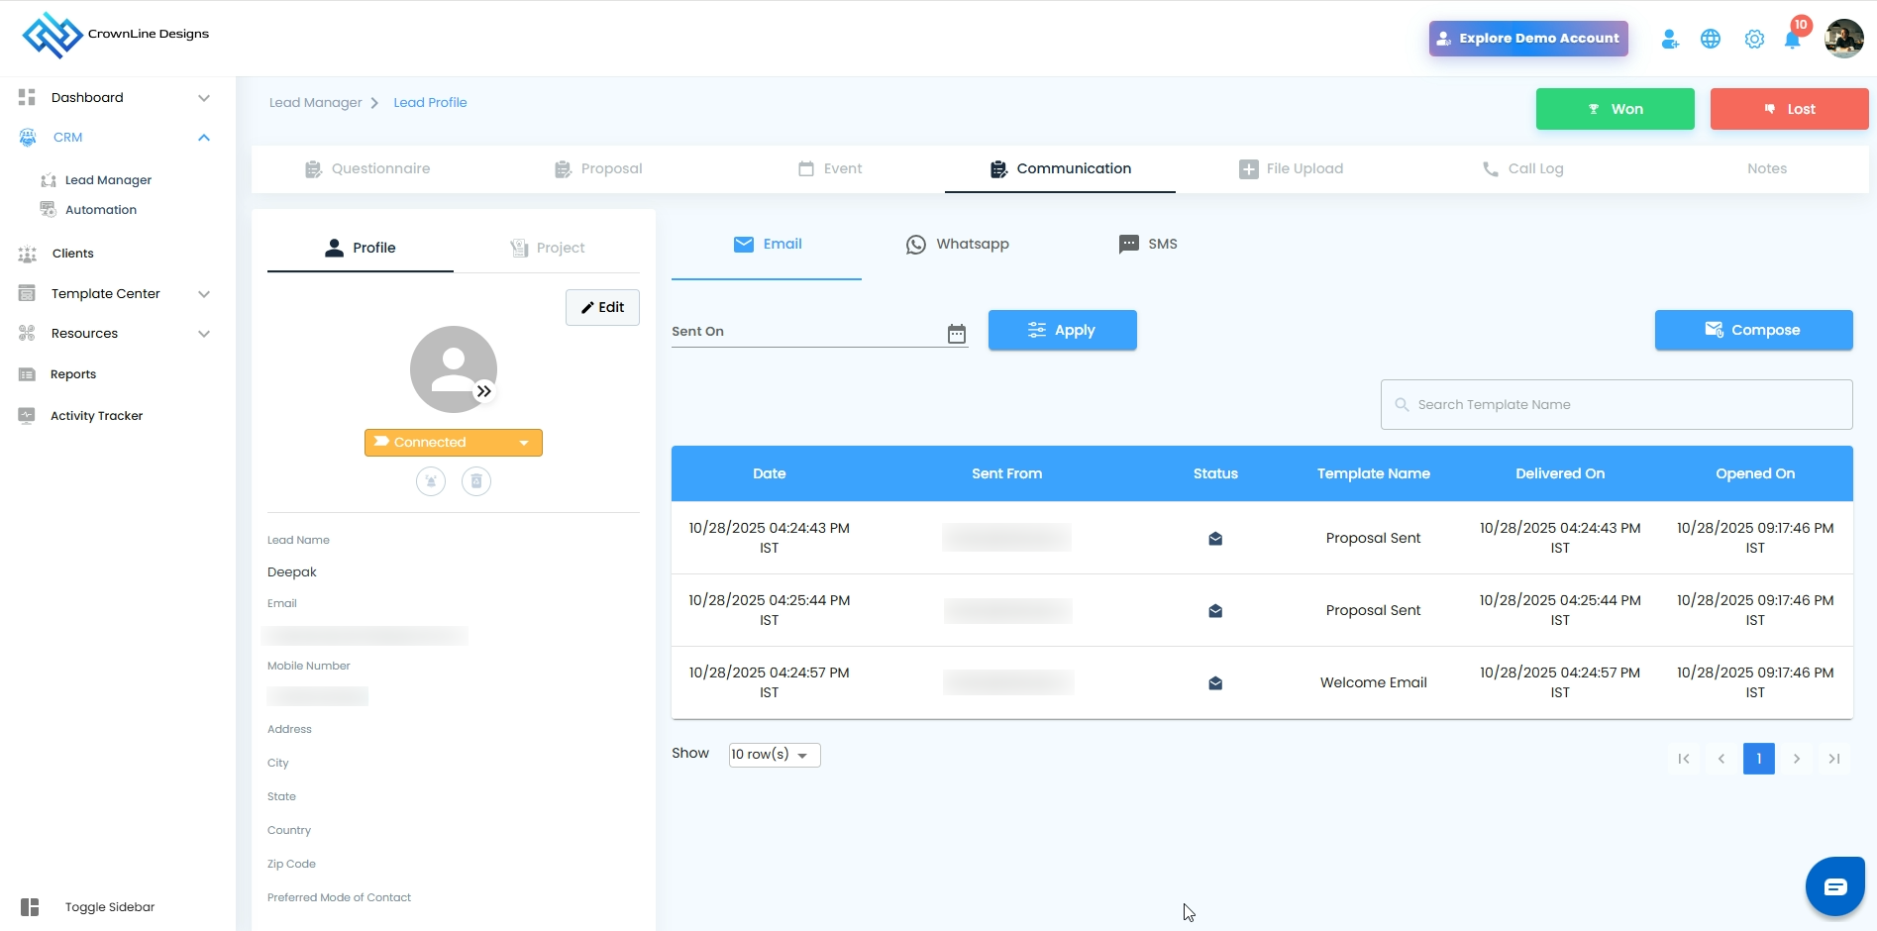Mark the lead as Lost
Viewport: 1877px width, 931px height.
pyautogui.click(x=1790, y=109)
